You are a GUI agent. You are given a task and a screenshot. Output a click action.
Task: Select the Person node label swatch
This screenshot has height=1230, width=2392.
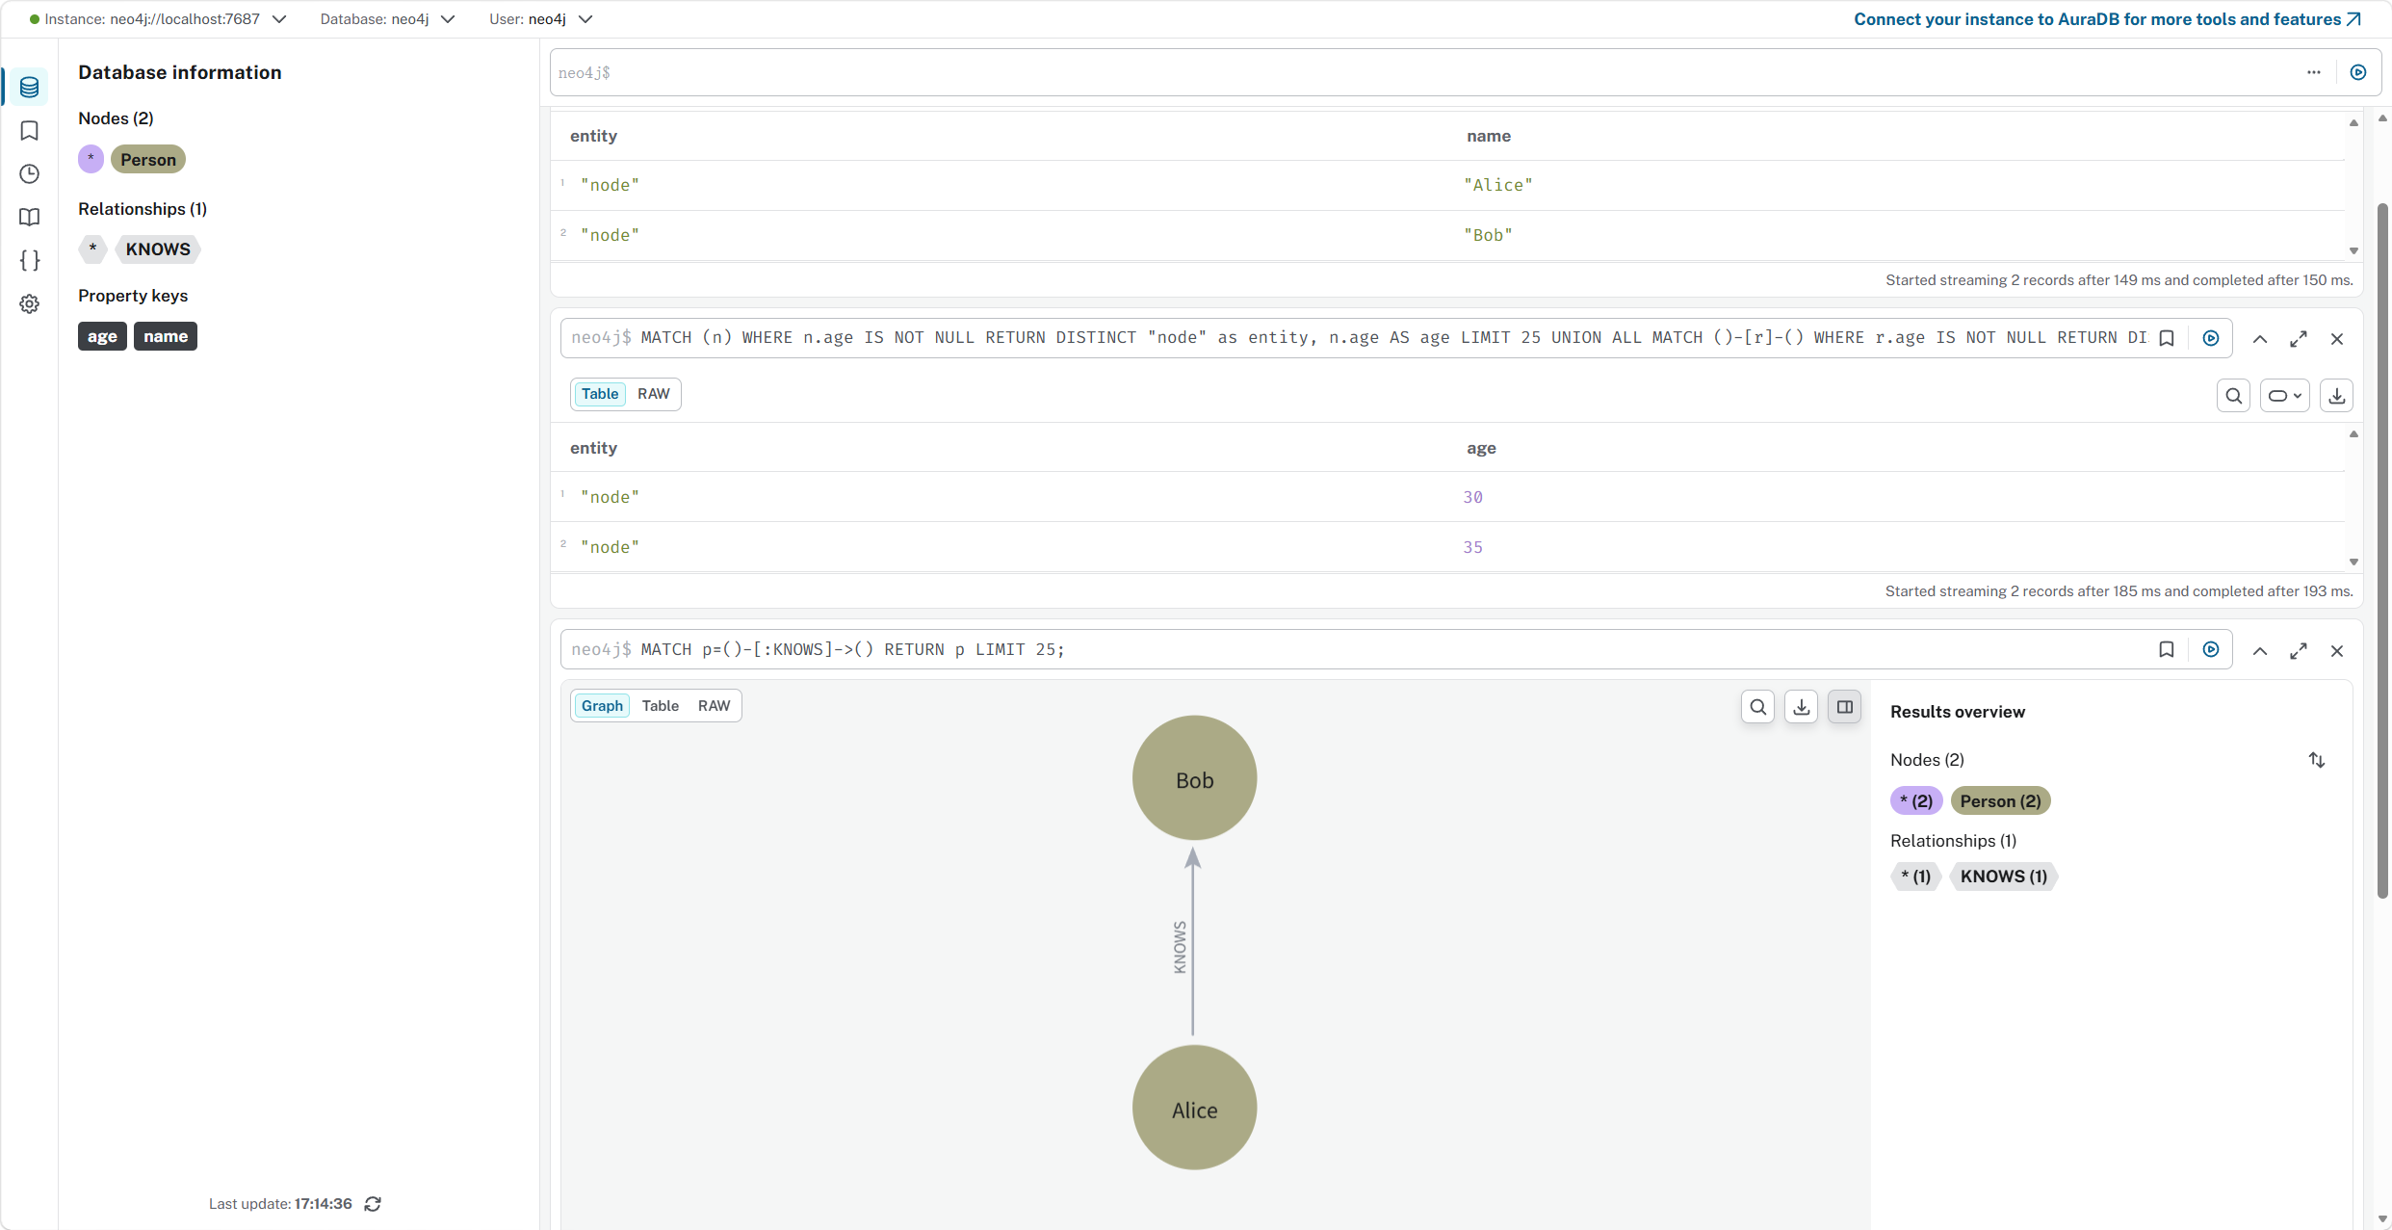[147, 160]
